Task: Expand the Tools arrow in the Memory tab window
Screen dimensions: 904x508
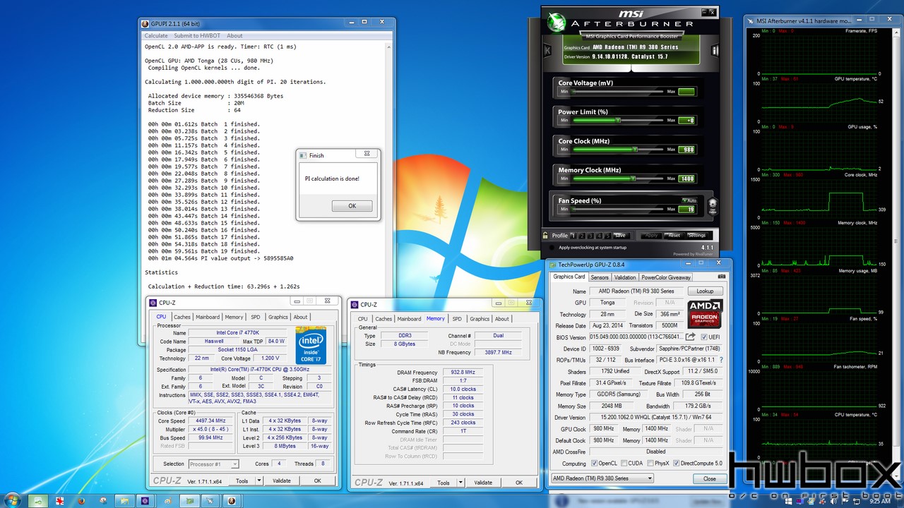Action: 460,483
